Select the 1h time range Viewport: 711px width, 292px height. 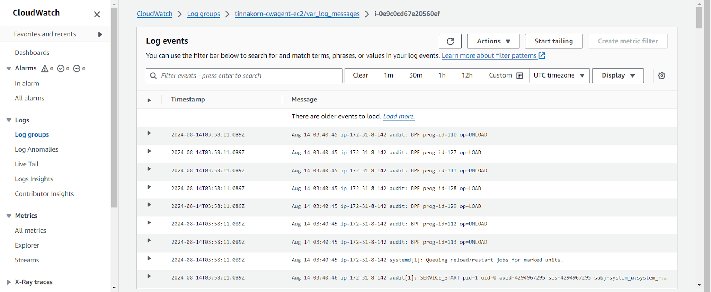pos(442,75)
